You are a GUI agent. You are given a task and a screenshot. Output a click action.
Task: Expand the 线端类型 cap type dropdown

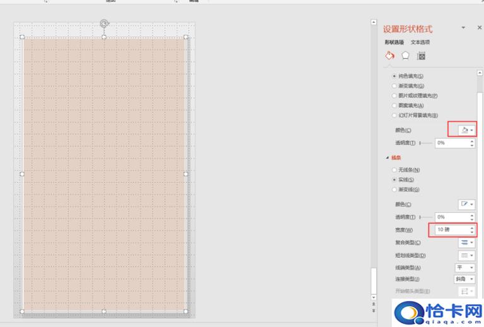(466, 267)
